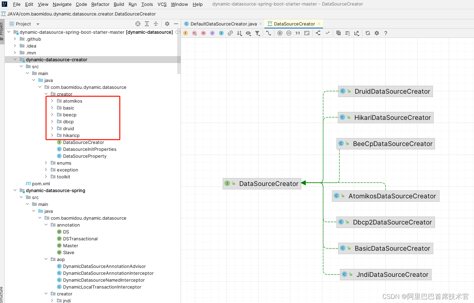The height and width of the screenshot is (303, 474).
Task: Open DatasourceInitProperties in tree
Action: point(90,149)
